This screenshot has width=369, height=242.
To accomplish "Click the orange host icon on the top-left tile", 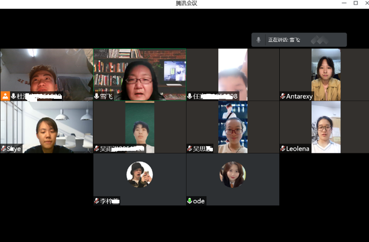I will click(5, 96).
